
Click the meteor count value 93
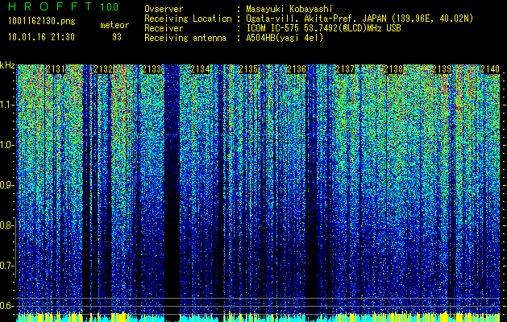pyautogui.click(x=117, y=37)
